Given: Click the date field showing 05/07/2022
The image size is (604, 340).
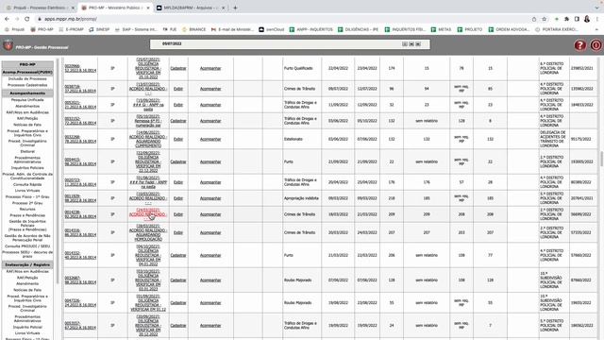Looking at the screenshot, I should [x=290, y=44].
